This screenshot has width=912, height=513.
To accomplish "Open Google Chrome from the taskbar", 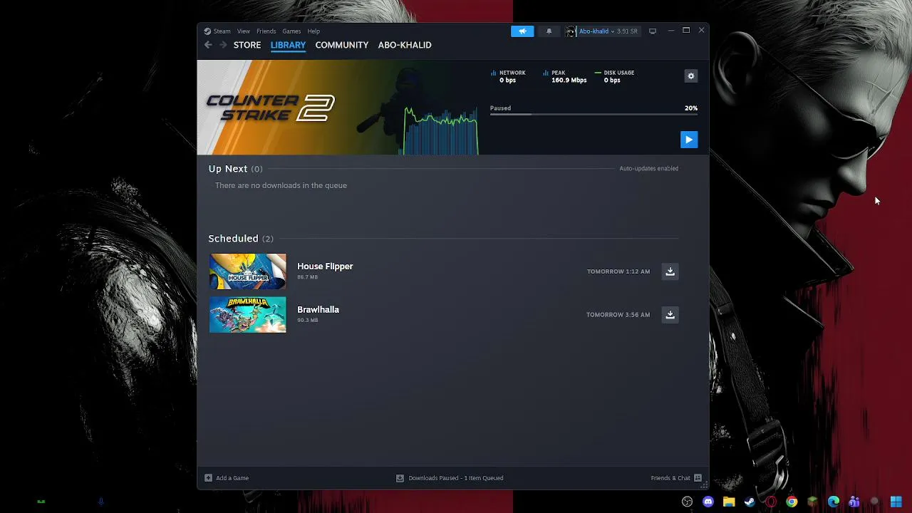I will click(792, 502).
